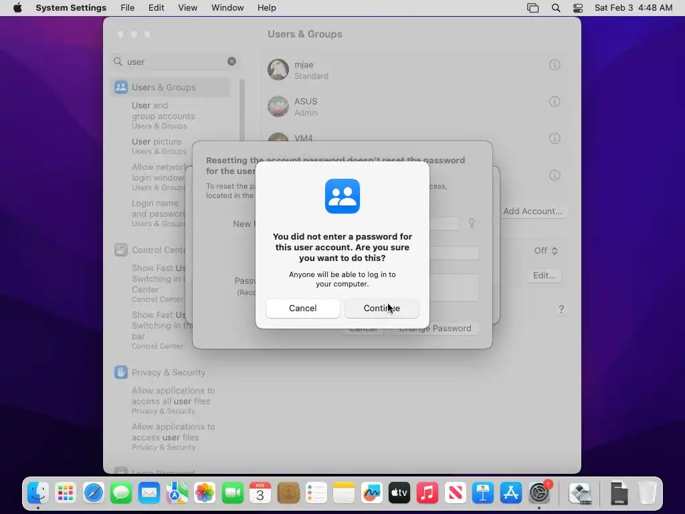Open the Help menu

pyautogui.click(x=266, y=8)
